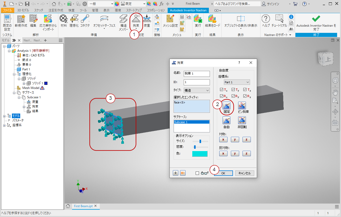The height and width of the screenshot is (217, 341).
Task: Click the 名前 field containing 拘束 1
Action: [197, 74]
